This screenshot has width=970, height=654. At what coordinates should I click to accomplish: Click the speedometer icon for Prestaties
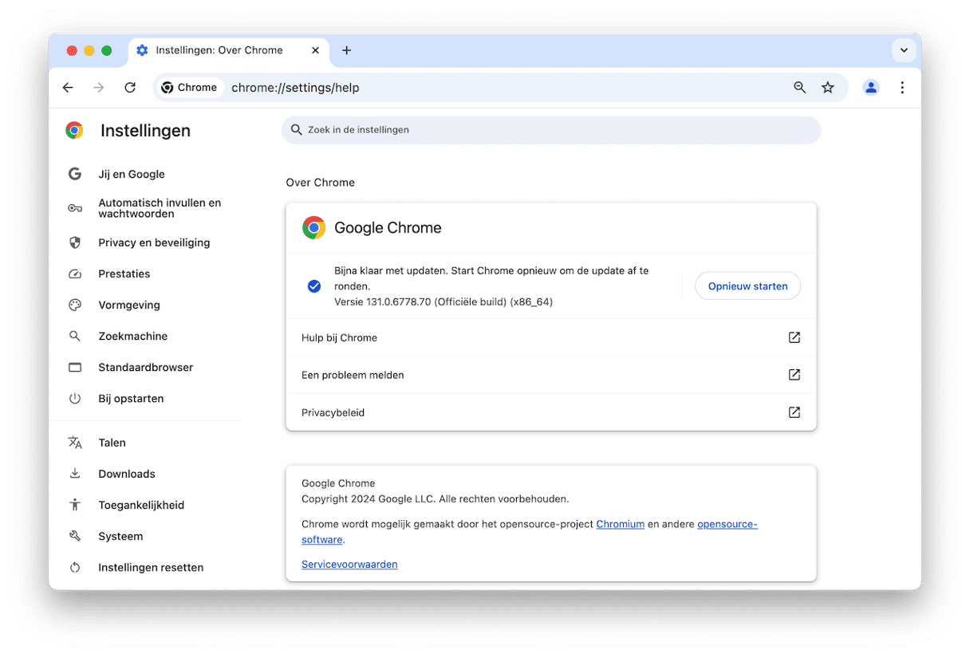click(x=75, y=274)
